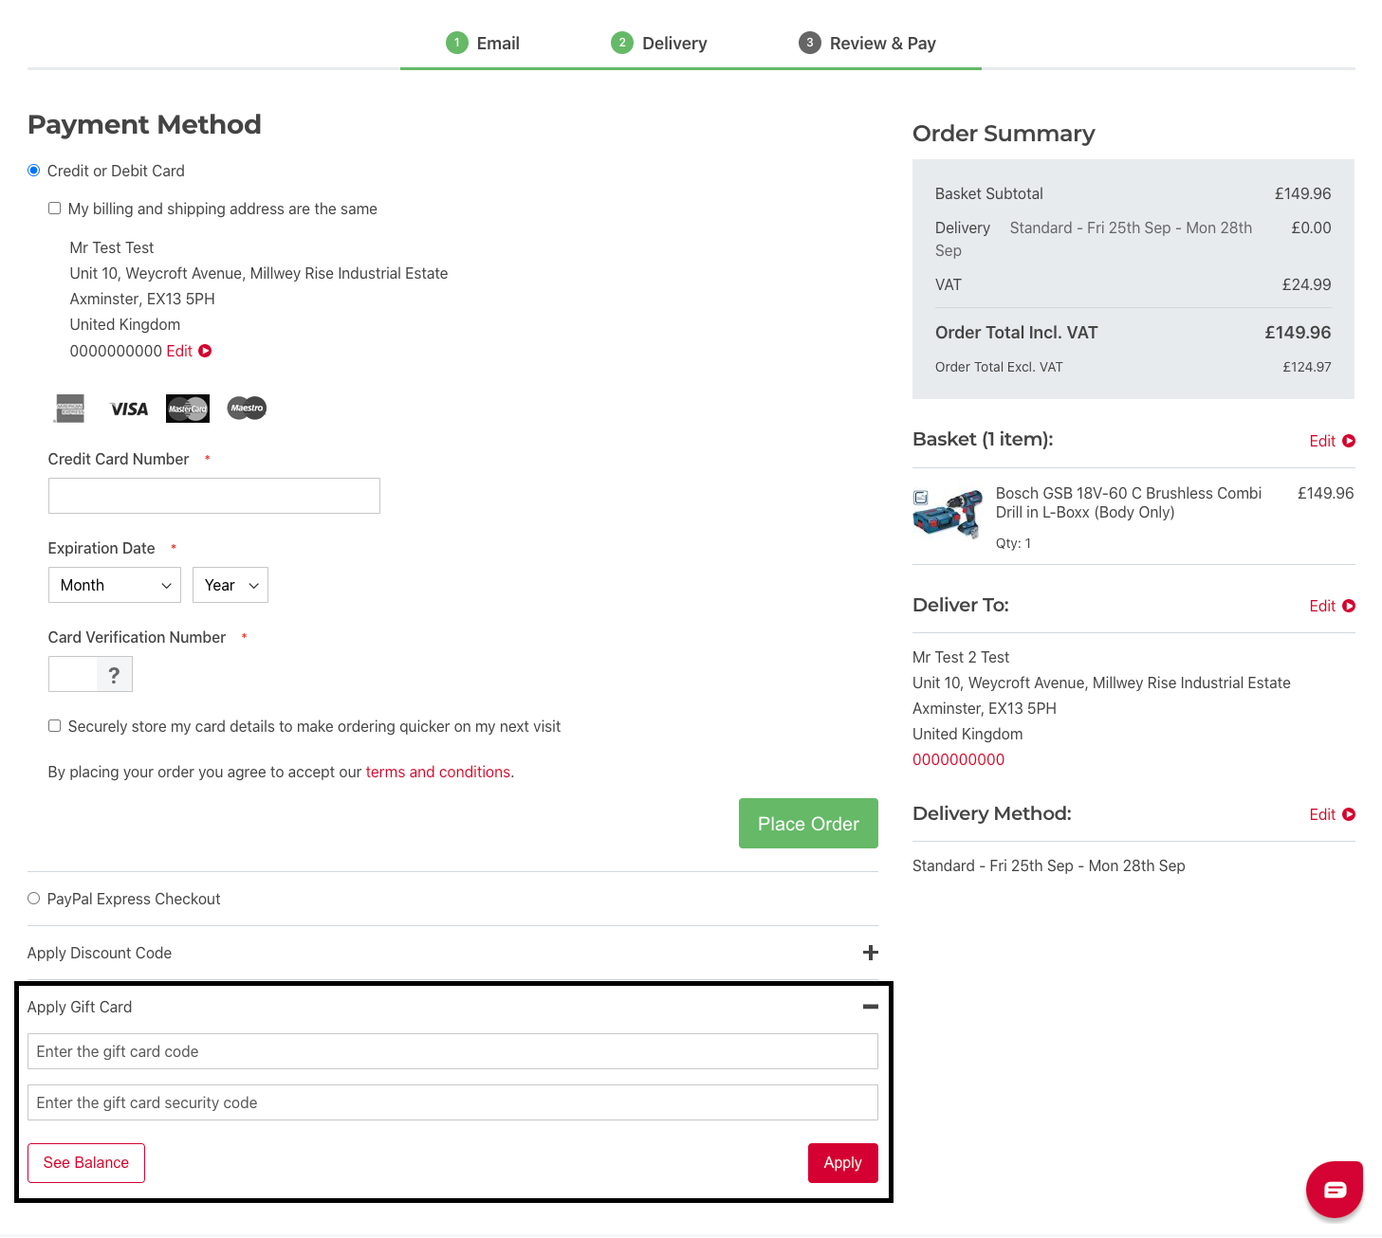Screen dimensions: 1382x1238
Task: Click the step 2 green circle icon
Action: (x=622, y=43)
